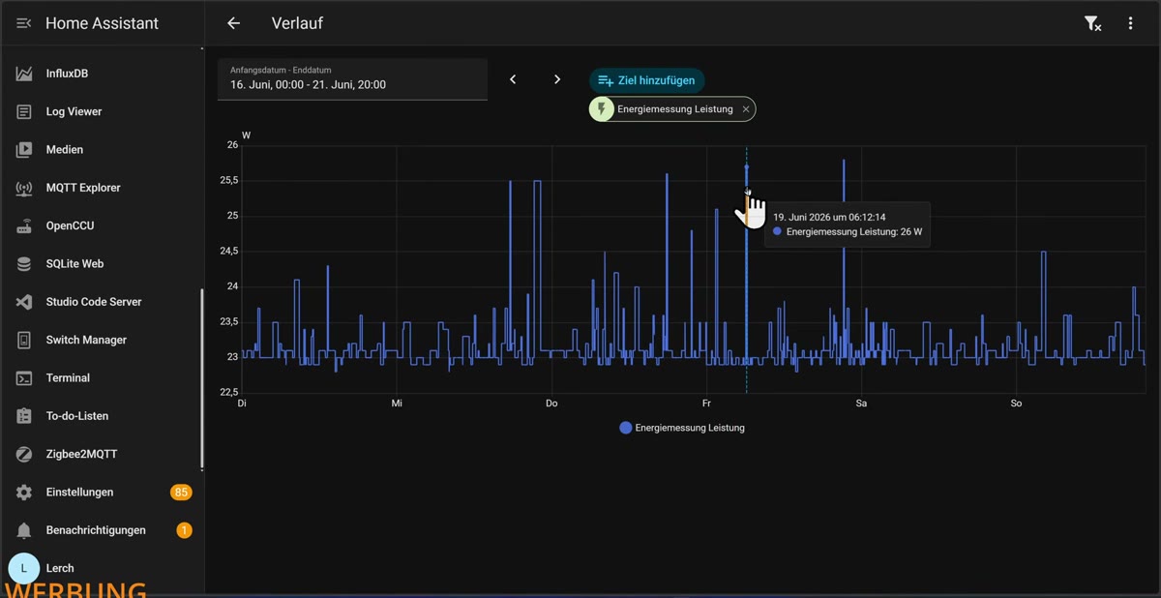Go to the previous date range
Viewport: 1161px width, 598px height.
pos(513,79)
